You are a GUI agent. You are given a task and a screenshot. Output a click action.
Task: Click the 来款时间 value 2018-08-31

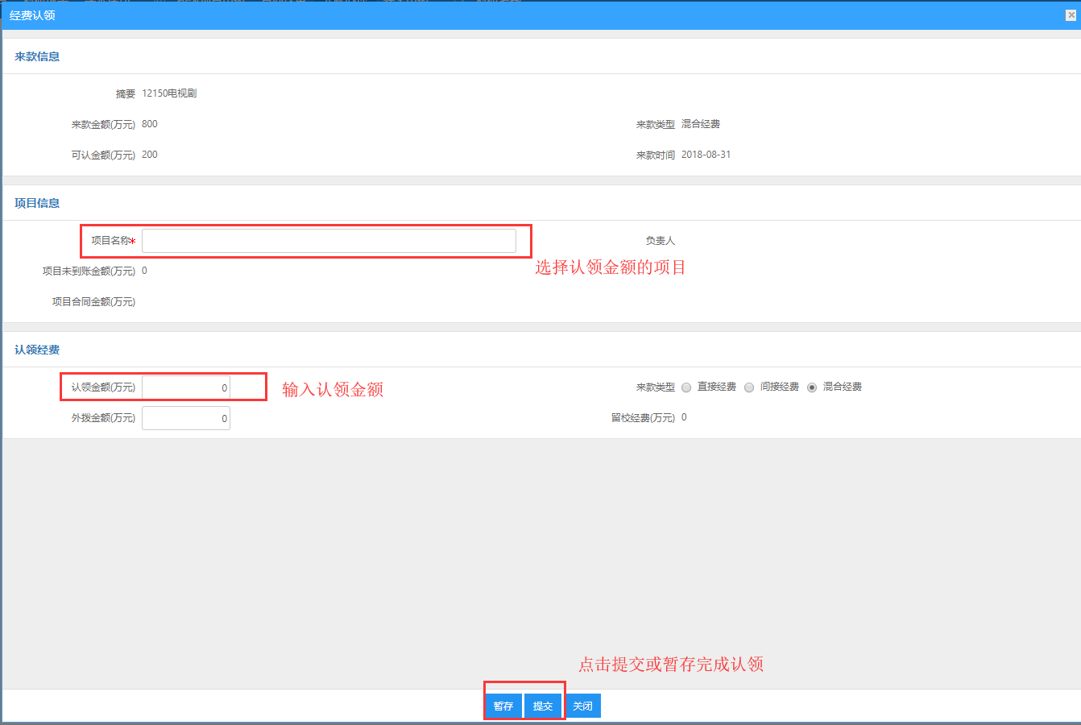[x=706, y=155]
